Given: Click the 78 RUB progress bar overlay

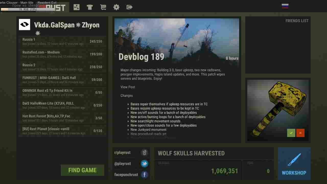Looking at the screenshot, I should coord(27,9).
